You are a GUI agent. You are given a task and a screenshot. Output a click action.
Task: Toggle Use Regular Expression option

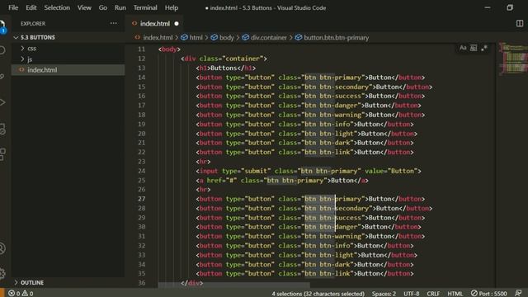pyautogui.click(x=484, y=48)
